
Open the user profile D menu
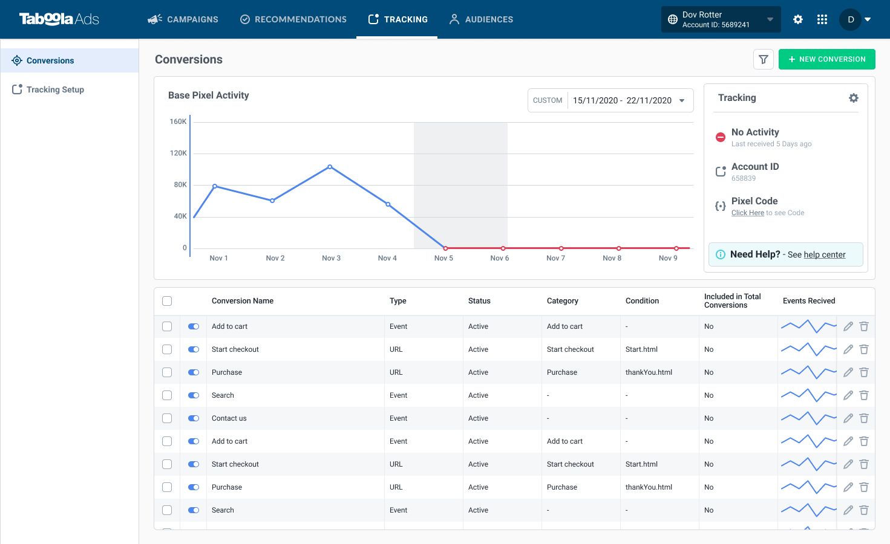click(x=855, y=19)
